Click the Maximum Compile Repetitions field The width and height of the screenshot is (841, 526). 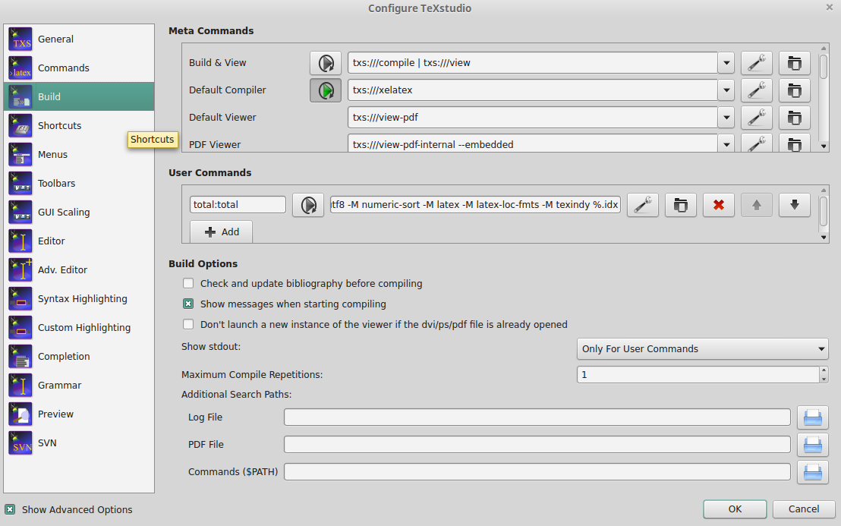point(698,374)
